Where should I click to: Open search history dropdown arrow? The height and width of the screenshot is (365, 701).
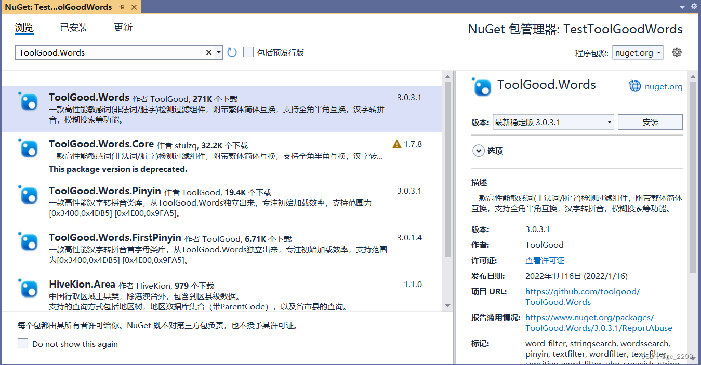tap(219, 52)
